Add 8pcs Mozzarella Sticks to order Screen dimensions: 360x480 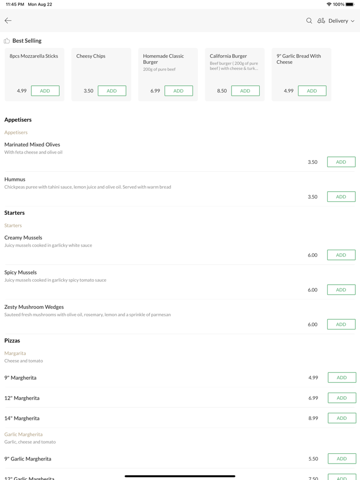point(45,91)
